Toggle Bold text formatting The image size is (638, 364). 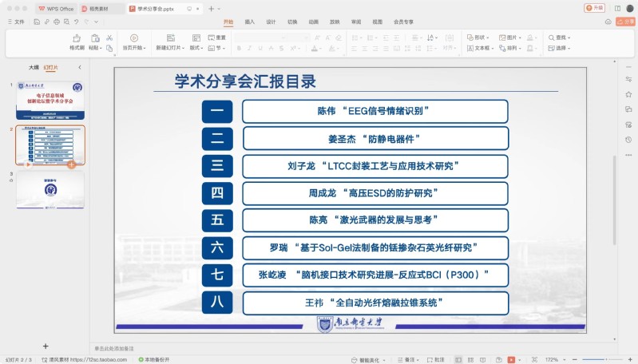point(239,49)
